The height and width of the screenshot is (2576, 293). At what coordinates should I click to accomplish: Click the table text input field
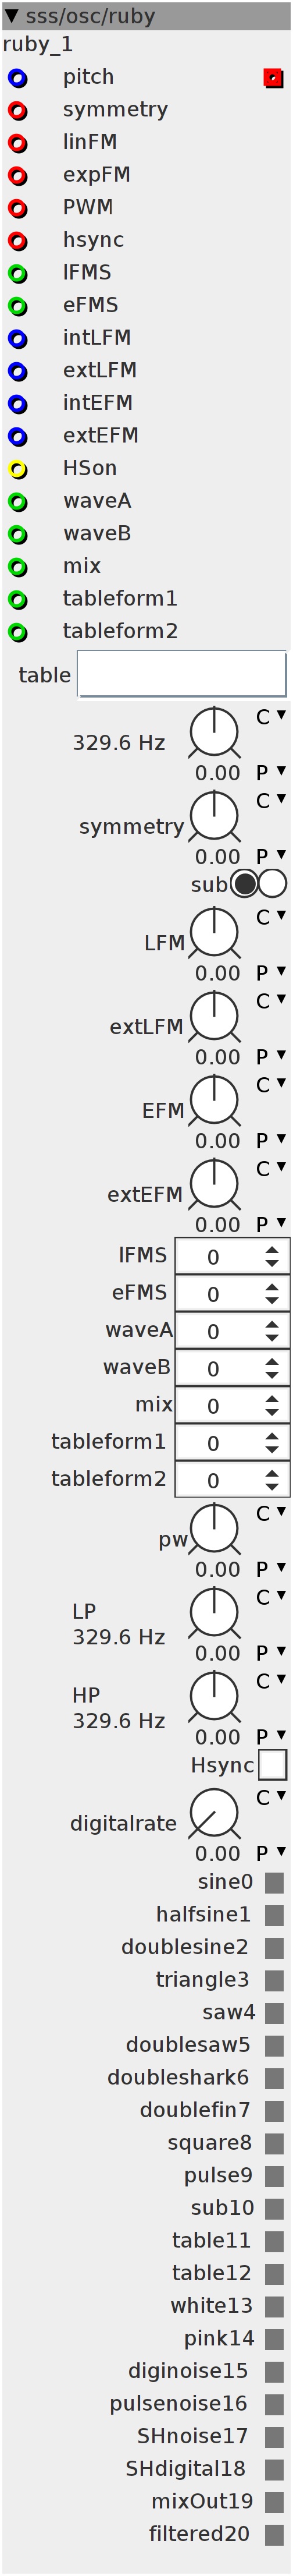(182, 674)
